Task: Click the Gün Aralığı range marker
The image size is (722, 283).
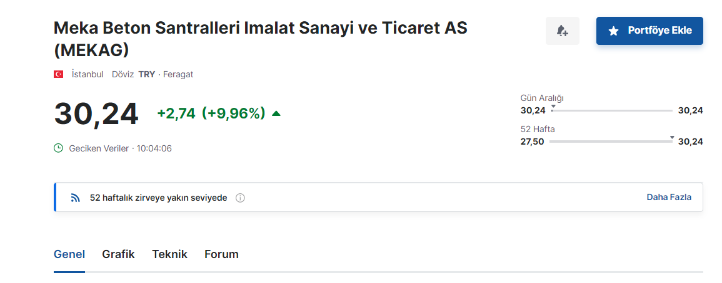Action: click(x=553, y=106)
